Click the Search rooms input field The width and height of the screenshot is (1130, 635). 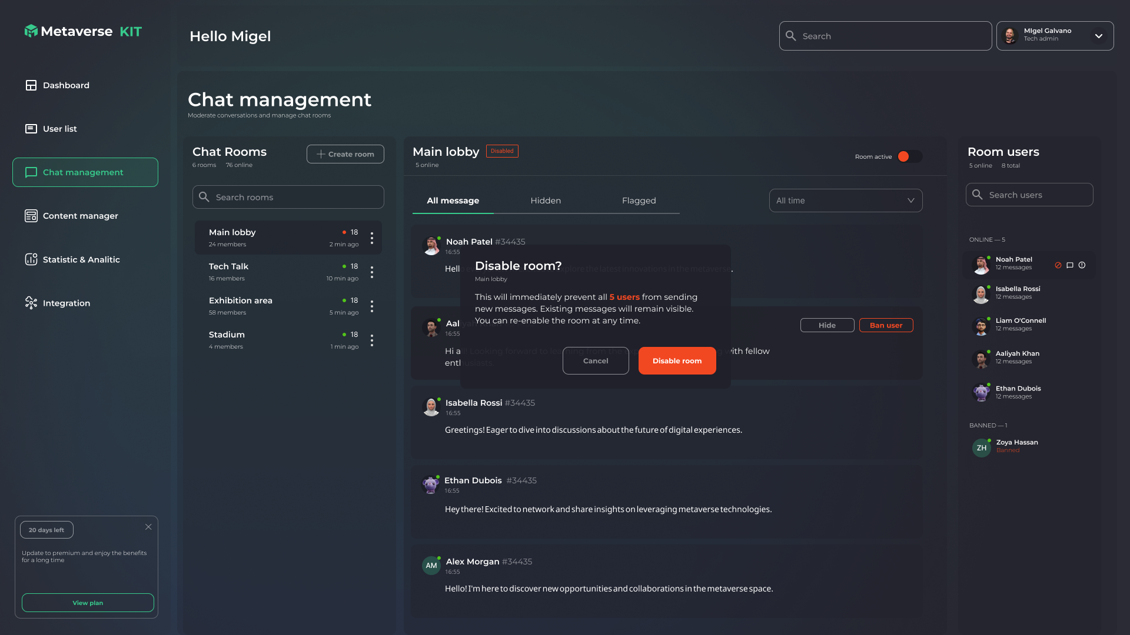click(288, 197)
